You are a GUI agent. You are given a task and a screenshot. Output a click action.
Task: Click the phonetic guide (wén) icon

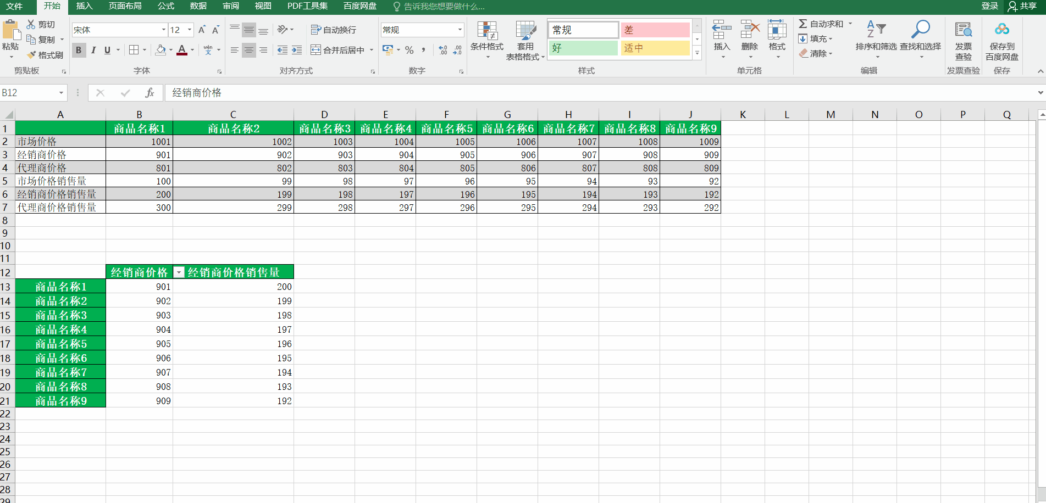pos(208,50)
